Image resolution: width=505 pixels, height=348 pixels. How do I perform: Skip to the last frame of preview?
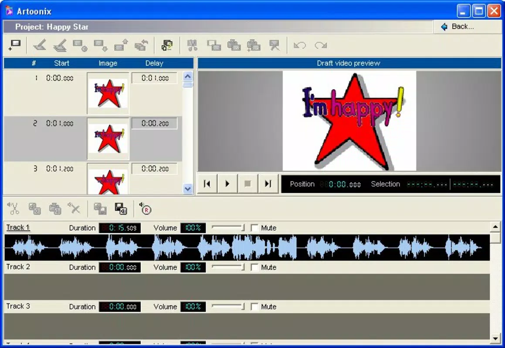click(x=268, y=184)
